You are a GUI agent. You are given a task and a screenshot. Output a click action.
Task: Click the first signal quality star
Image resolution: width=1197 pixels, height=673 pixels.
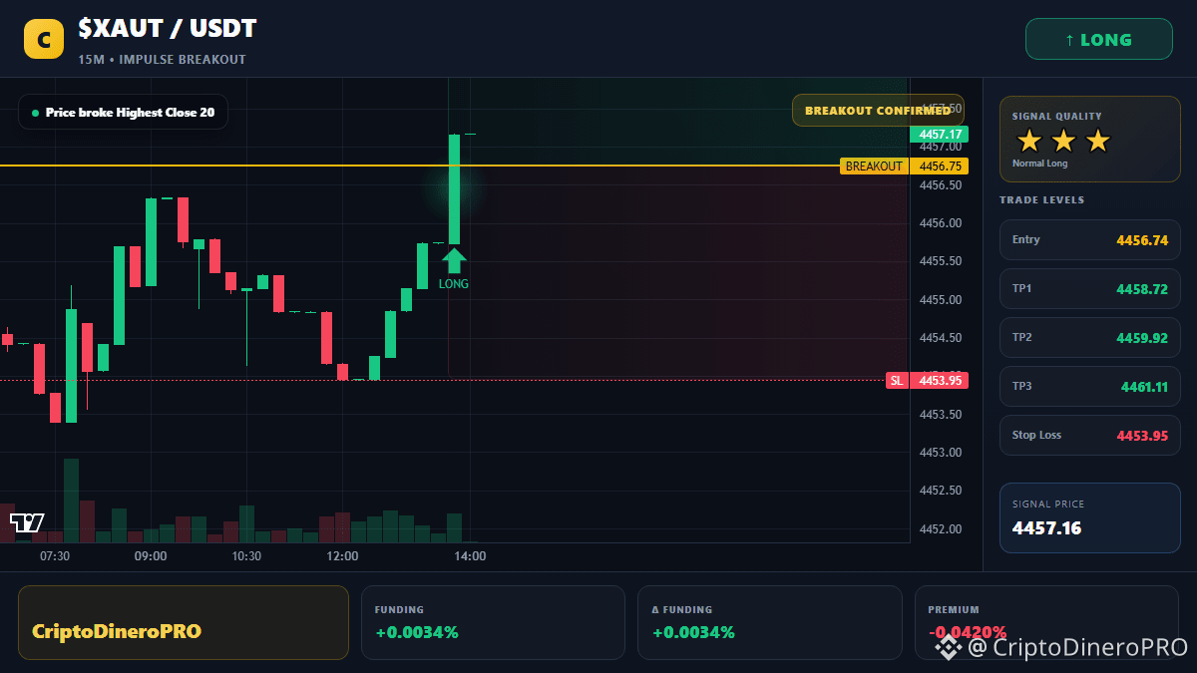(x=1029, y=141)
